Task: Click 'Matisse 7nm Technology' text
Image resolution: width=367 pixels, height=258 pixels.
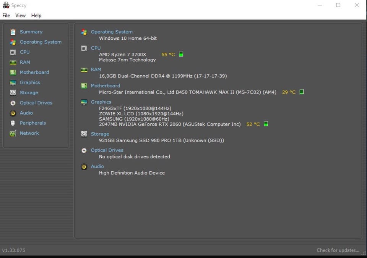Action: click(127, 60)
